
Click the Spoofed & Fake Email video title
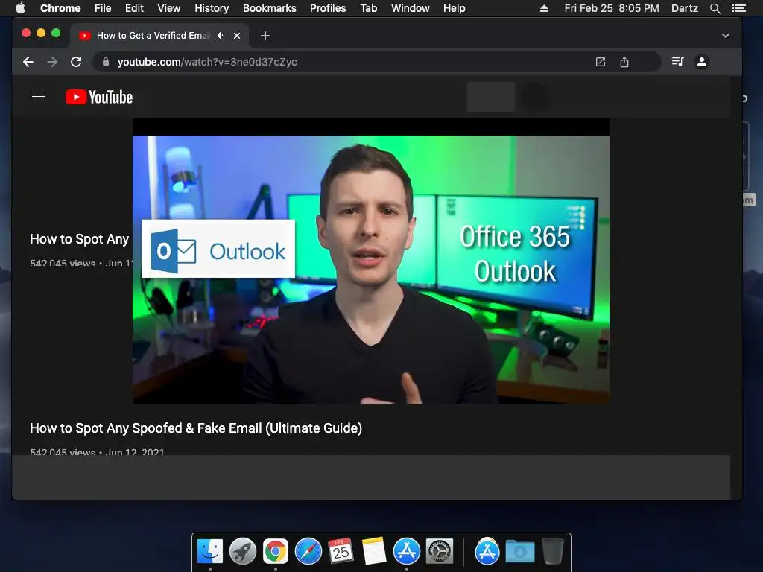click(196, 428)
